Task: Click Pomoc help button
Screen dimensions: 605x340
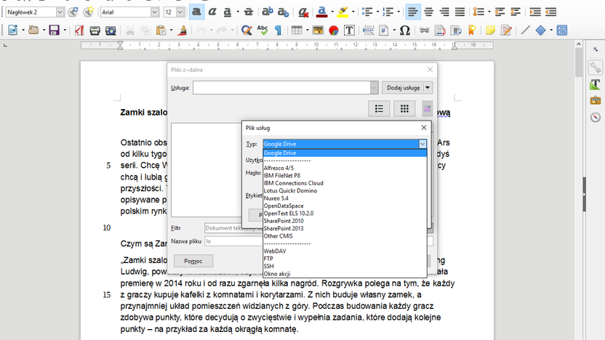Action: pos(193,261)
